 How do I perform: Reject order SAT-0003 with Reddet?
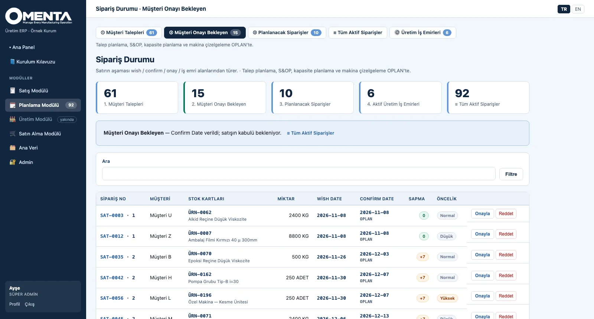[506, 214]
